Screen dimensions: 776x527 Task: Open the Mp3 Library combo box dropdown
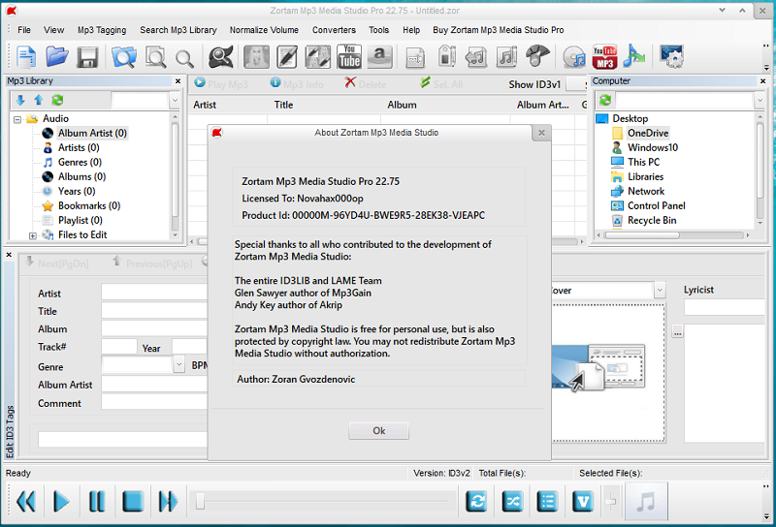[175, 101]
